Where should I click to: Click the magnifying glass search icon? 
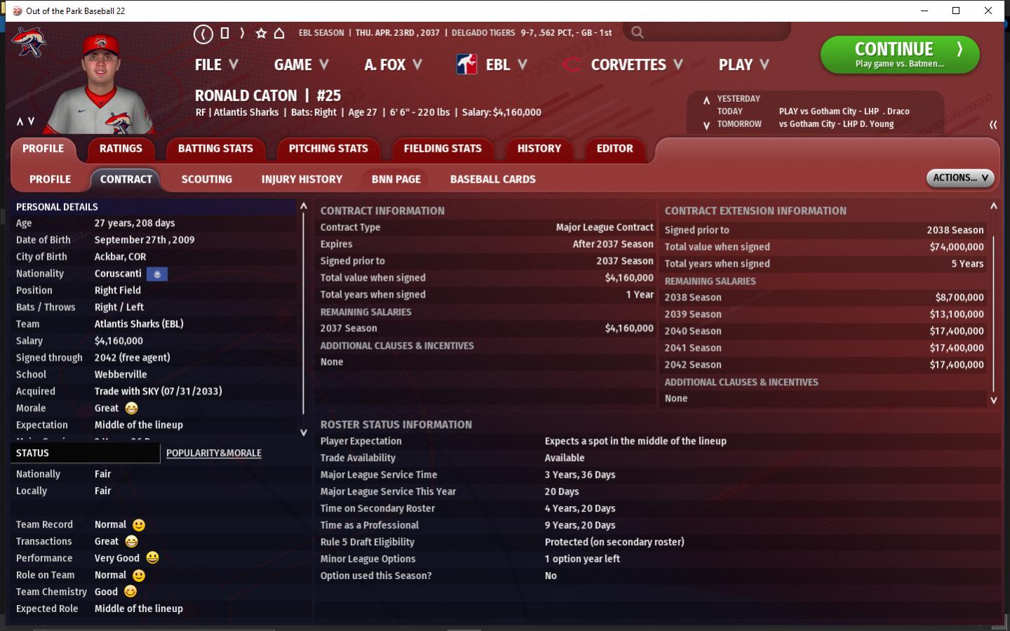click(x=637, y=32)
